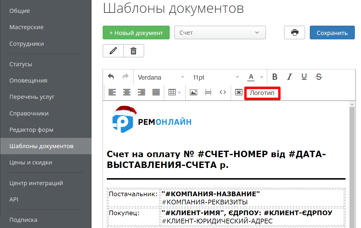This screenshot has height=228, width=361.
Task: Toggle strikethrough formatting
Action: [x=319, y=77]
